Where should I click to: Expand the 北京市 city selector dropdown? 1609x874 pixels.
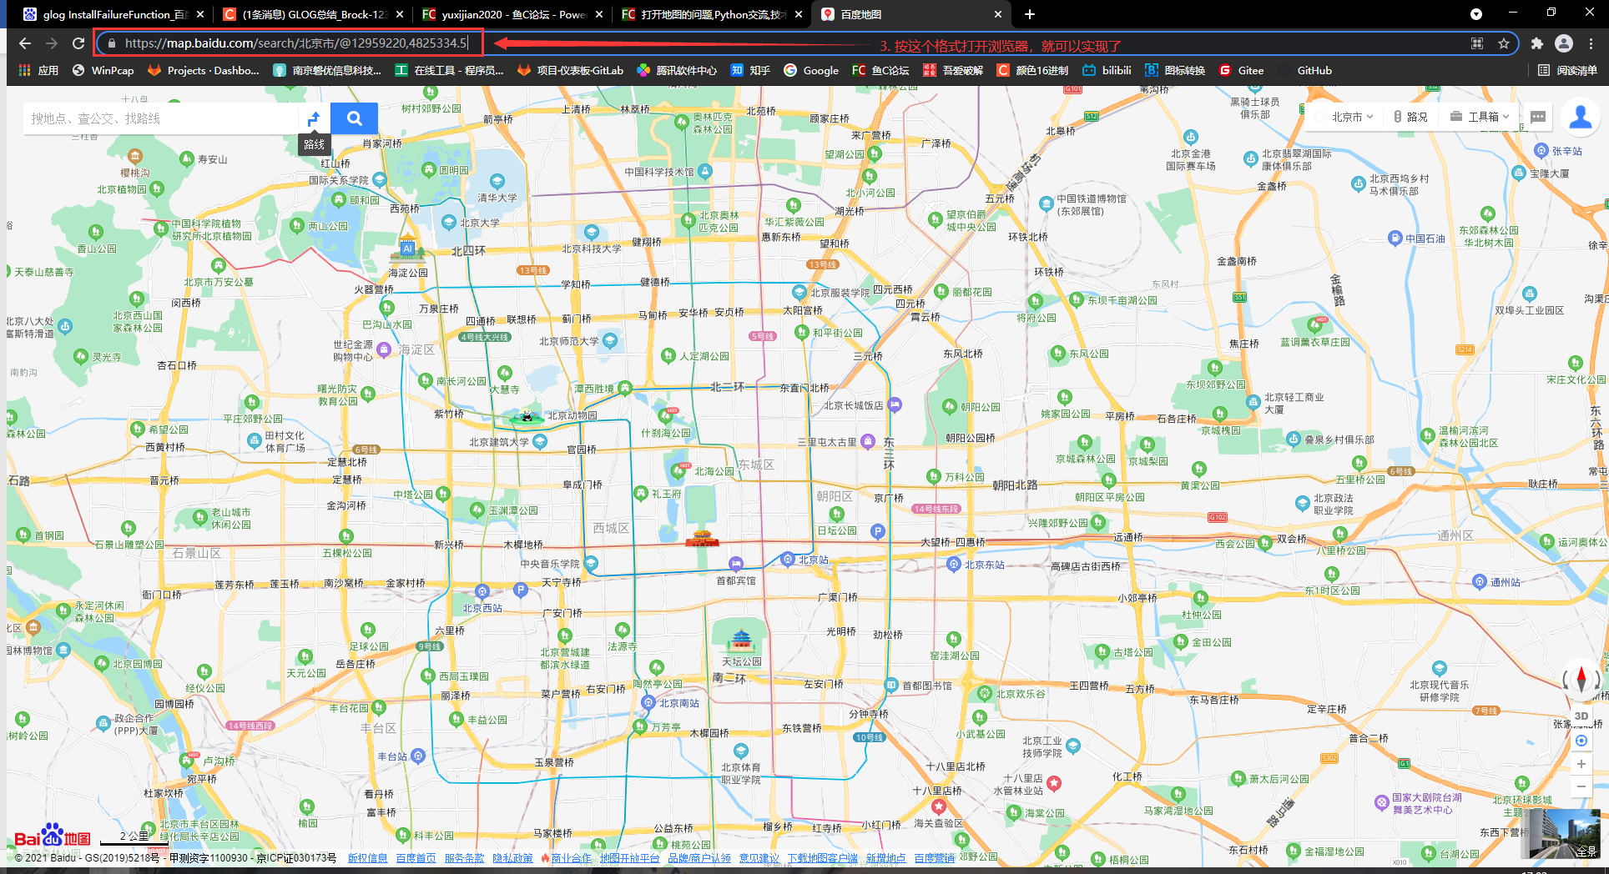(x=1352, y=117)
